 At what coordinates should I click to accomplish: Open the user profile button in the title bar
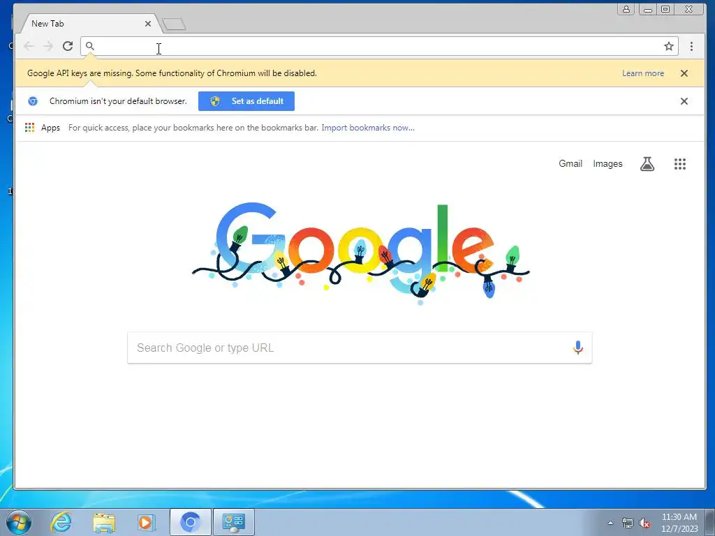click(626, 9)
